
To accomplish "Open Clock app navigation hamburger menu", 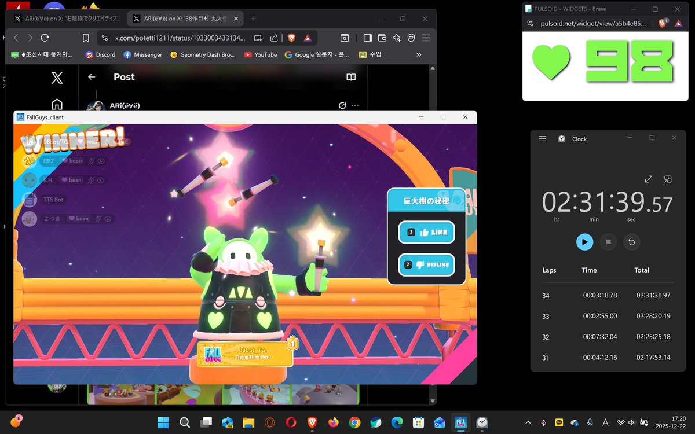I will point(543,139).
